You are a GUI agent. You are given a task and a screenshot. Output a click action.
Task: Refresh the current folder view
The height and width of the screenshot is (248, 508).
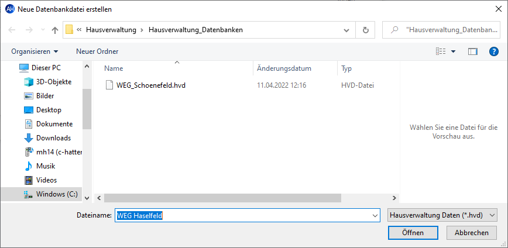tap(366, 30)
